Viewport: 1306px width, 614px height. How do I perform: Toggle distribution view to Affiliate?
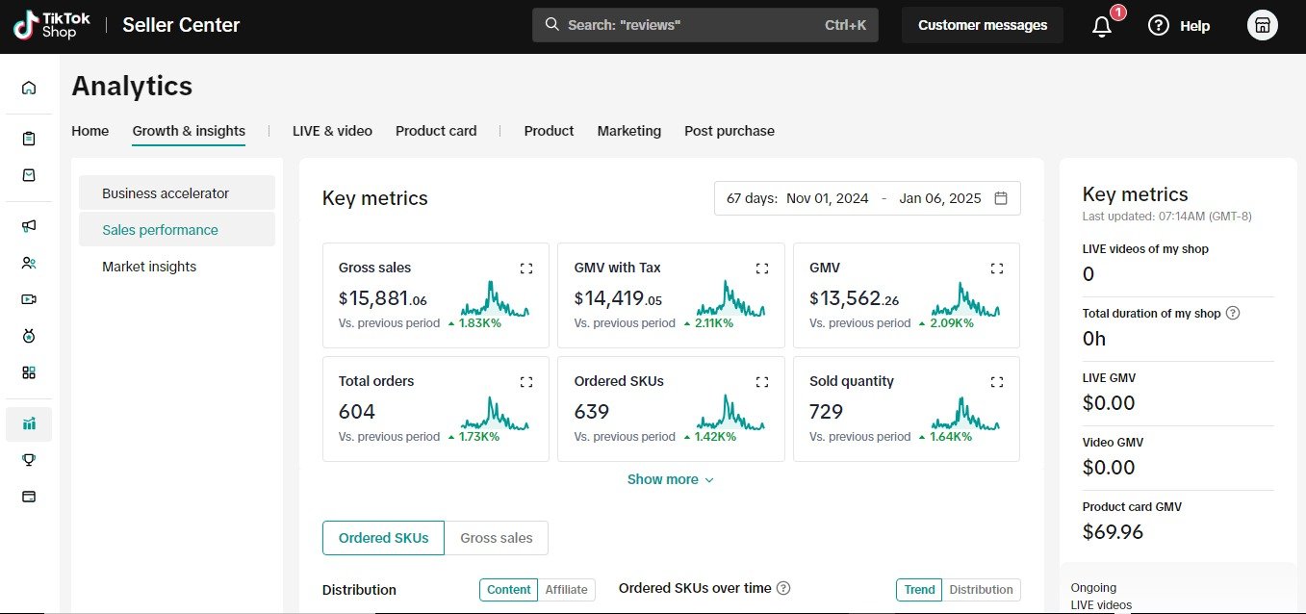point(567,590)
